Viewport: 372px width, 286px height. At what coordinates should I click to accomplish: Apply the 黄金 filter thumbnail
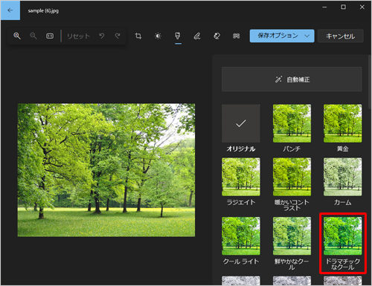click(342, 123)
